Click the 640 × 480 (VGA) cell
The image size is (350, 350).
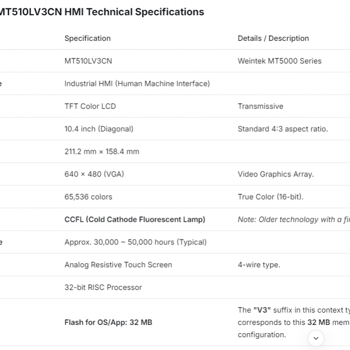point(94,174)
